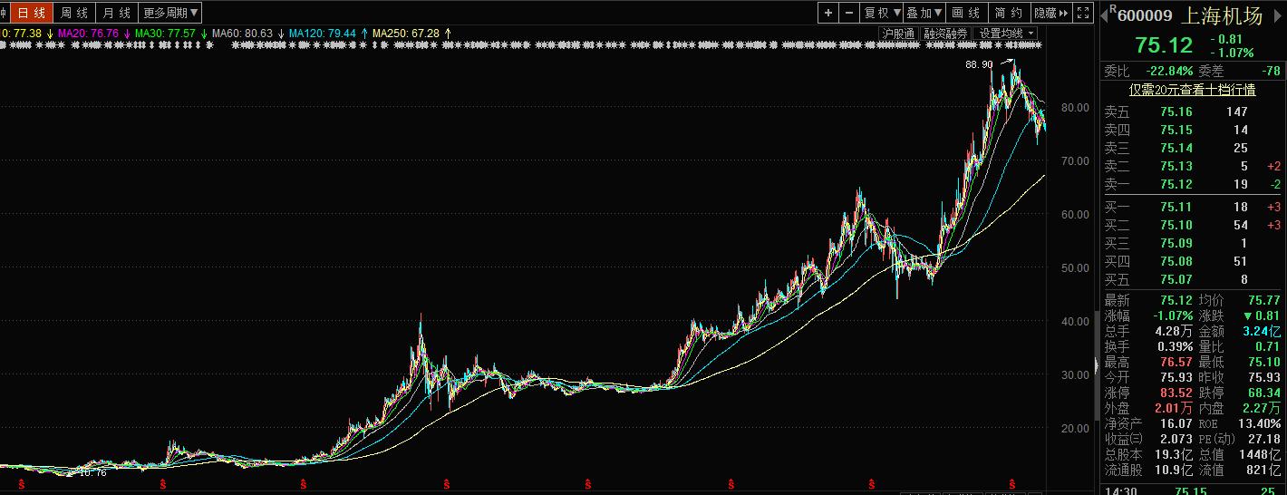Click 涨停 value 83.52
The height and width of the screenshot is (495, 1287).
click(x=1176, y=393)
